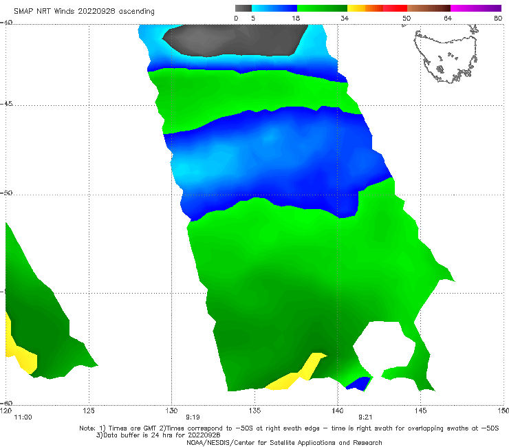The height and width of the screenshot is (447, 509).
Task: Click the '125' longitude axis label
Action: 89,411
